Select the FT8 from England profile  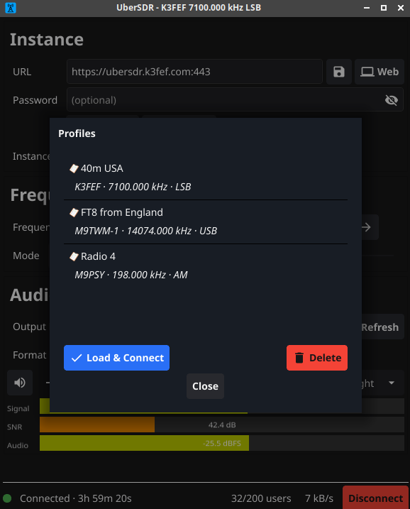206,221
